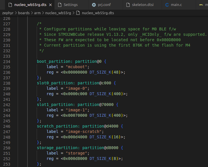This screenshot has width=208, height=167.
Task: Click the gear icon on prj.conf tab
Action: tap(94, 5)
